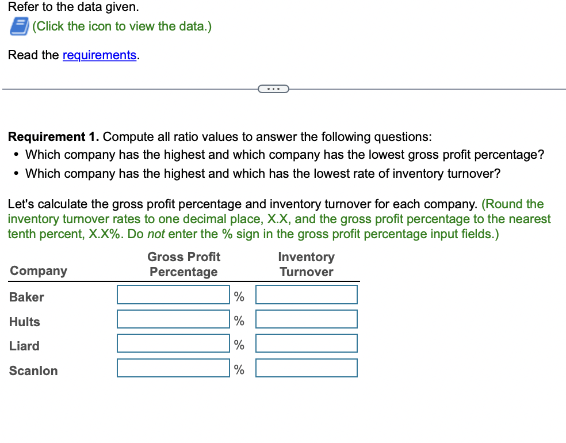Click Scanlon's Gross Profit Percentage input field

tap(173, 368)
